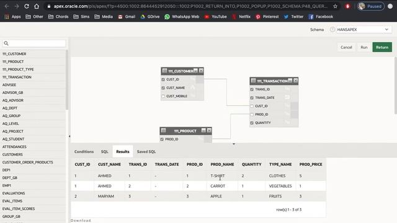Image resolution: width=397 pixels, height=223 pixels.
Task: Click the Cancel button
Action: (346, 47)
